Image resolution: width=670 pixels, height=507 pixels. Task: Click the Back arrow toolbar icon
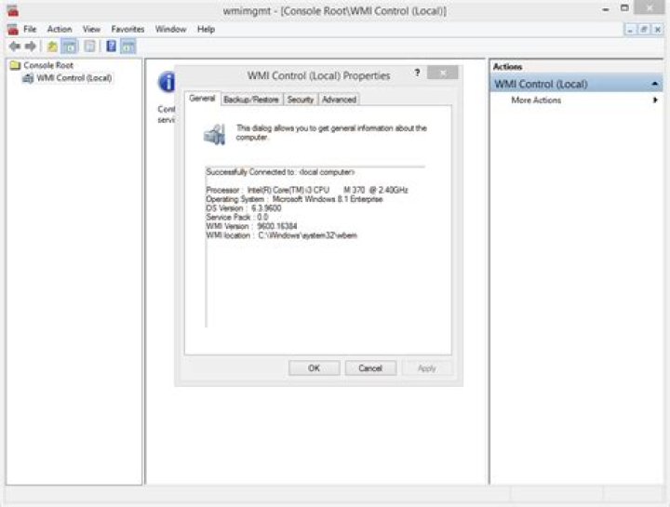click(15, 47)
